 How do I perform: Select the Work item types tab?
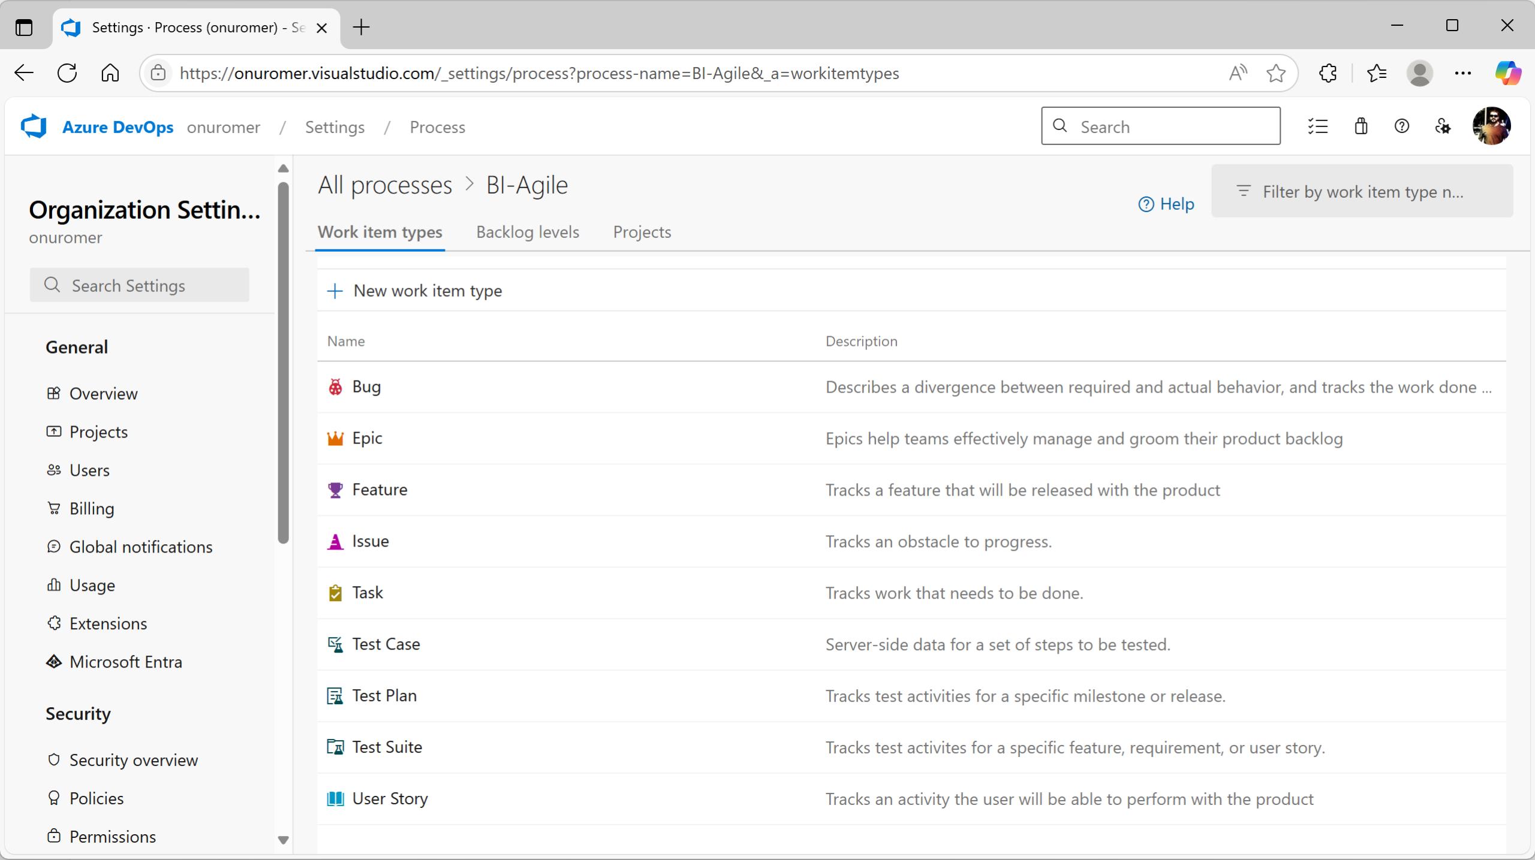(x=380, y=233)
